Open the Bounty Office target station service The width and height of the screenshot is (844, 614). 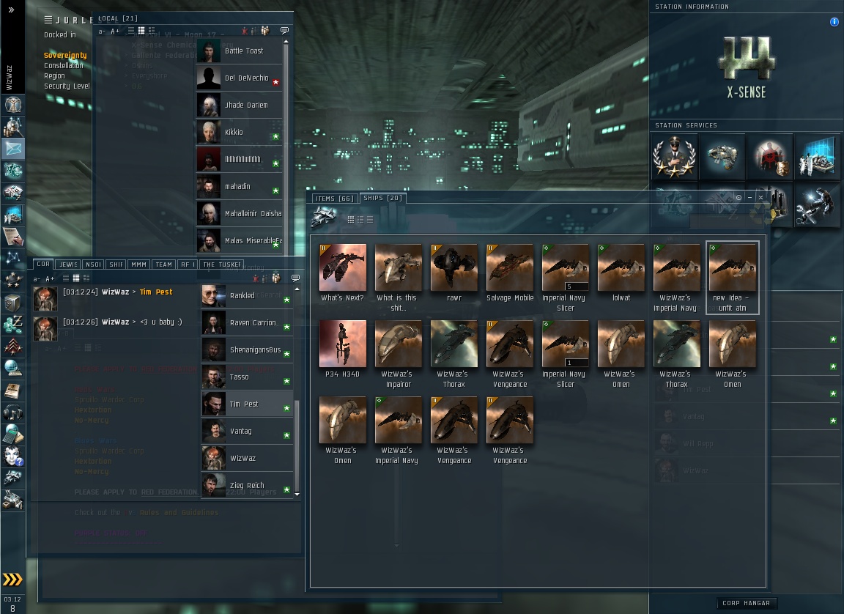770,157
